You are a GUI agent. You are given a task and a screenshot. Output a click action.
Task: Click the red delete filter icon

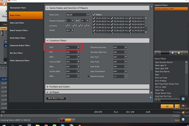pyautogui.click(x=158, y=53)
